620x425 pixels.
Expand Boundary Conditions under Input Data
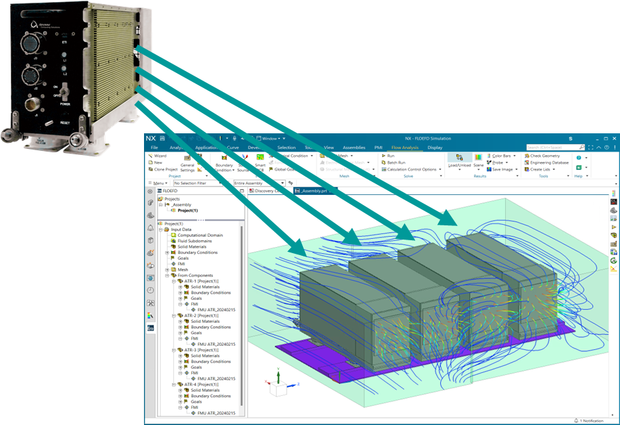pyautogui.click(x=167, y=252)
